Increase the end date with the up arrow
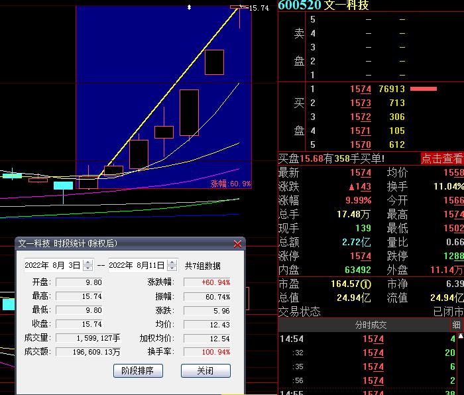The height and width of the screenshot is (395, 464). click(172, 262)
